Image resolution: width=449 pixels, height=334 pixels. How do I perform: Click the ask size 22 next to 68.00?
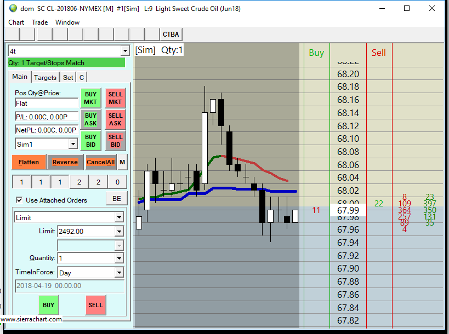[x=379, y=204]
